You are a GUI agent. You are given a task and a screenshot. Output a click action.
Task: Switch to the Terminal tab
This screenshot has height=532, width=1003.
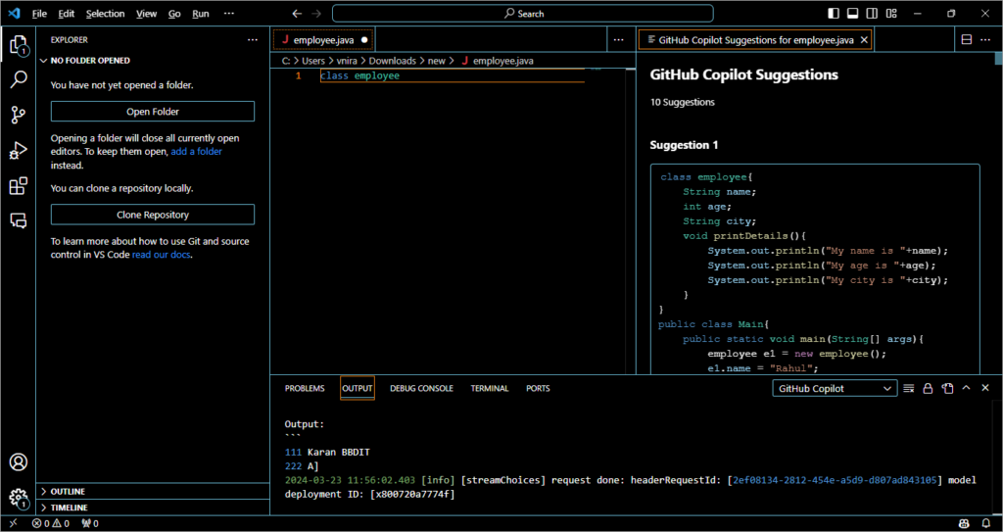point(489,389)
